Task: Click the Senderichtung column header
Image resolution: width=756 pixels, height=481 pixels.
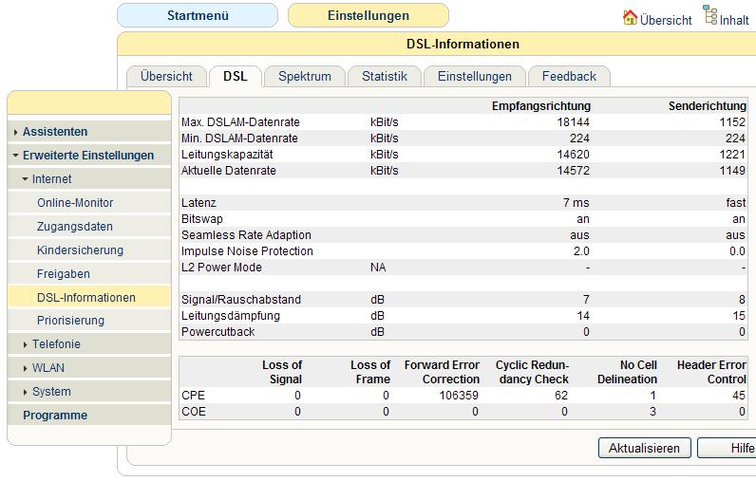Action: tap(708, 106)
